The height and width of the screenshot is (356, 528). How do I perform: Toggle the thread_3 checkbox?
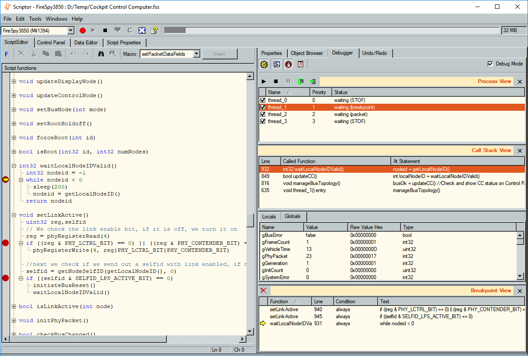pos(263,121)
